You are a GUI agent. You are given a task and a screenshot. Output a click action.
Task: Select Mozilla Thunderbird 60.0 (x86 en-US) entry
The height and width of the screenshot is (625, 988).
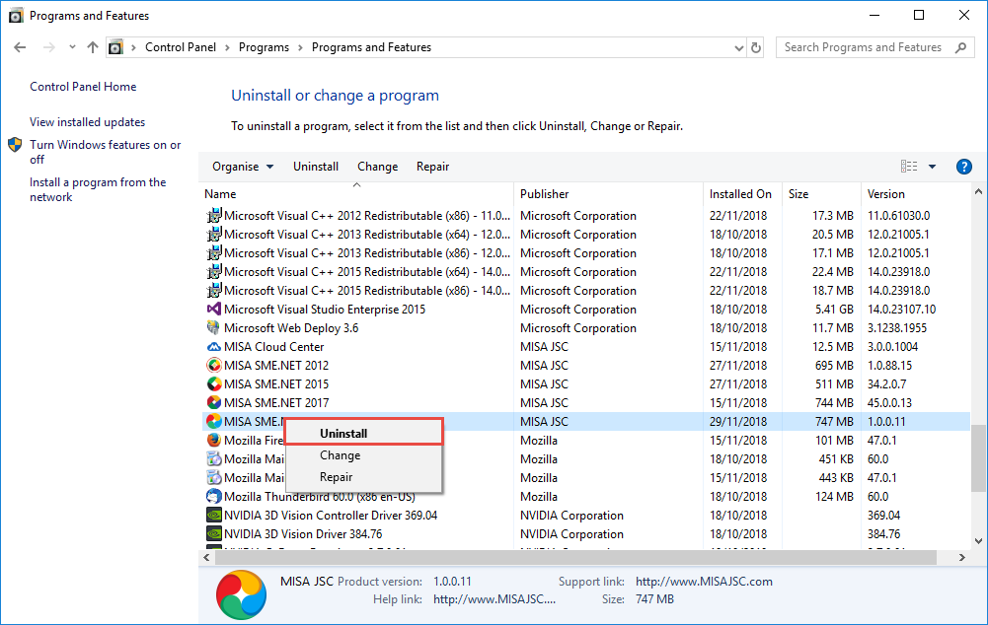coord(320,497)
